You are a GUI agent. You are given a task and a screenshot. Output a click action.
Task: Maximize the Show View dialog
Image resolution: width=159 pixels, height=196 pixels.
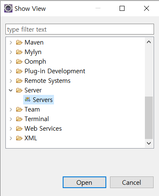coord(122,8)
